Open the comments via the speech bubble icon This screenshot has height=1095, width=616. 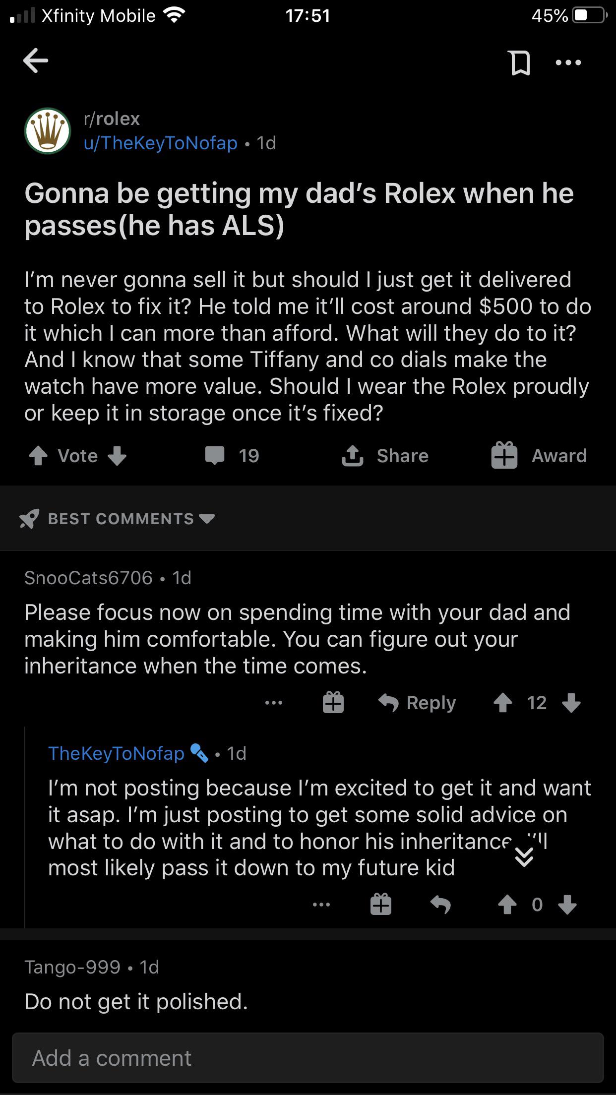click(215, 455)
